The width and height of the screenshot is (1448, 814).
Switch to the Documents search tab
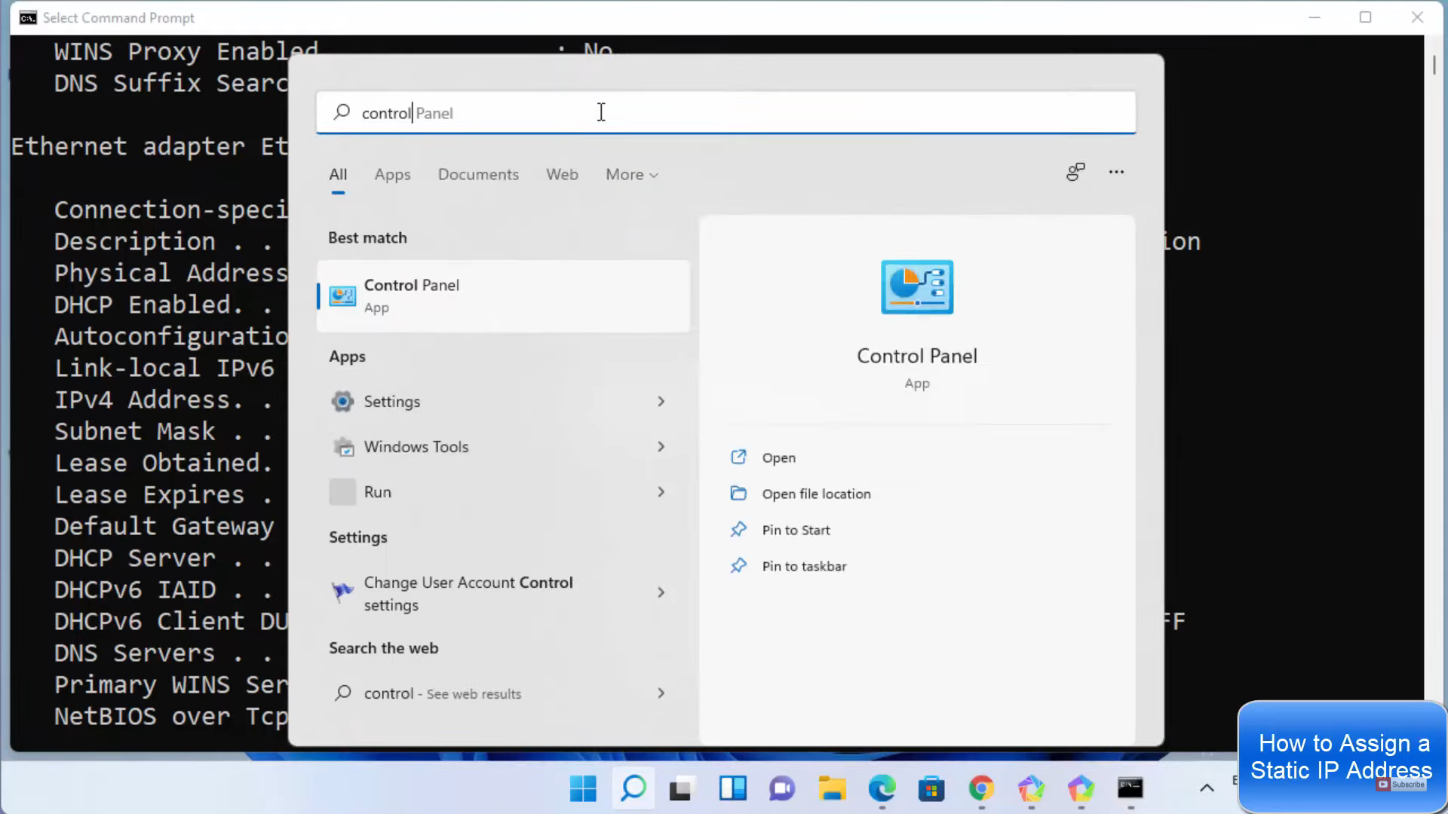point(478,175)
